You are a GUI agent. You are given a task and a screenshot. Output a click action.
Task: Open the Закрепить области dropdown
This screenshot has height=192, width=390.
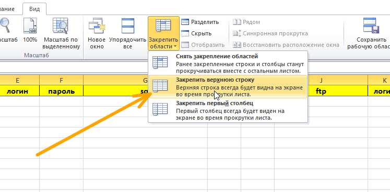[x=163, y=33]
